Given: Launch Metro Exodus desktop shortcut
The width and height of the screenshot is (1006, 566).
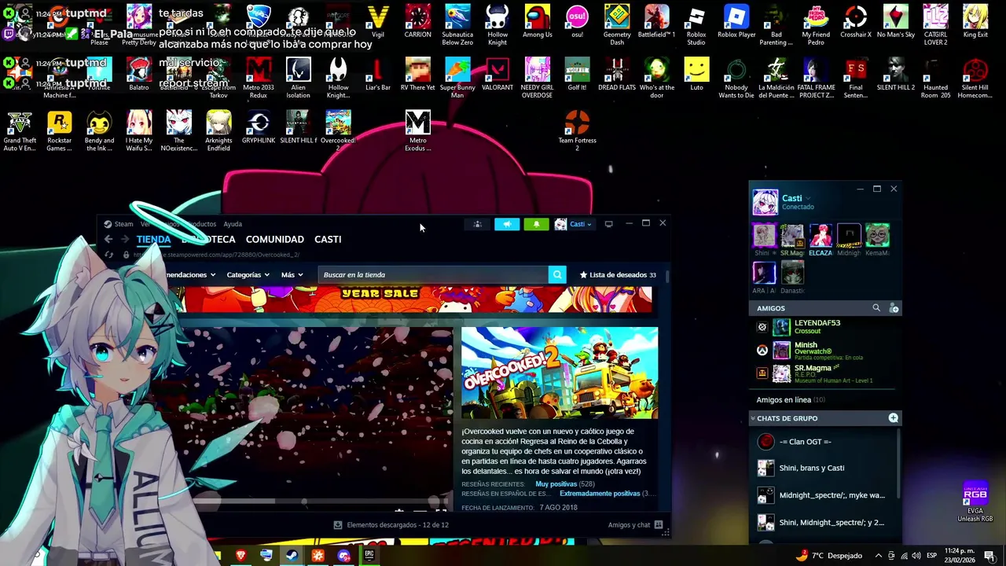Looking at the screenshot, I should click(x=417, y=130).
